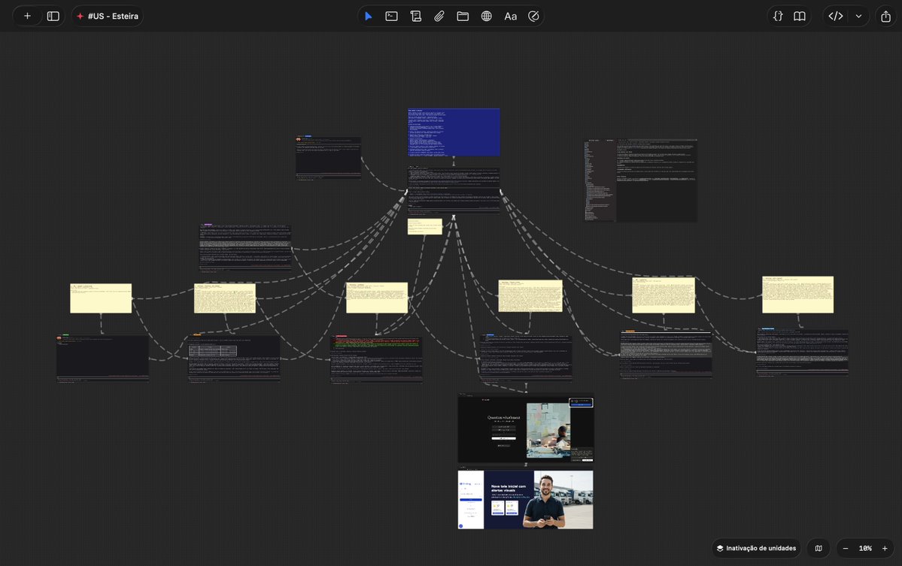Select the pointer cursor tool

click(x=368, y=16)
